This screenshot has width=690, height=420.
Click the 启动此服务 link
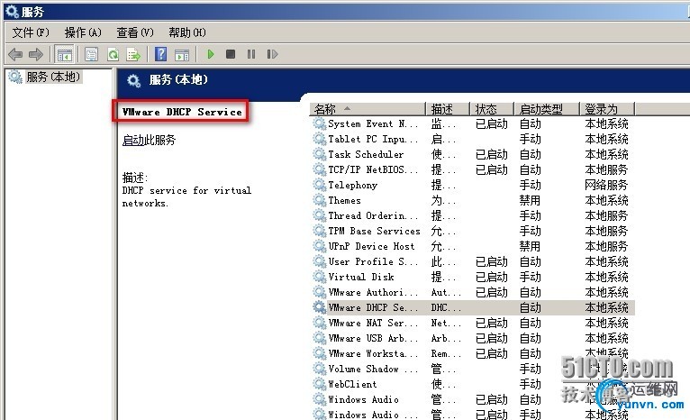pyautogui.click(x=149, y=140)
